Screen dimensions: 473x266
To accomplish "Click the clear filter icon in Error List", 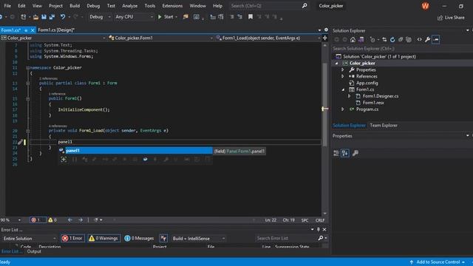I will tap(163, 238).
